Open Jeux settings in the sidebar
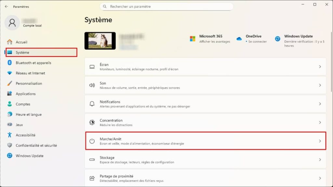 (x=19, y=125)
